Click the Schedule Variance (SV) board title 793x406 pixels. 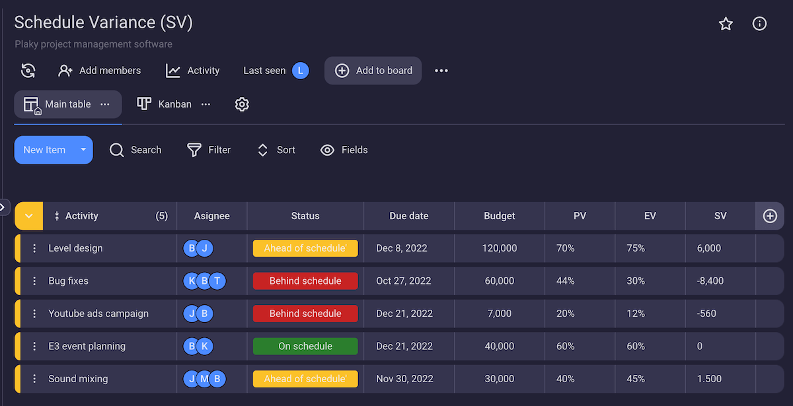point(104,22)
